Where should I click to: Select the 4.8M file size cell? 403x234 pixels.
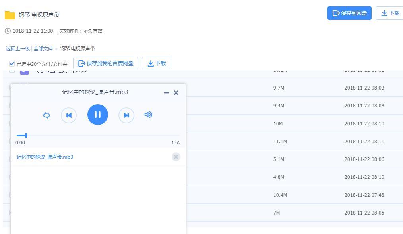[279, 177]
